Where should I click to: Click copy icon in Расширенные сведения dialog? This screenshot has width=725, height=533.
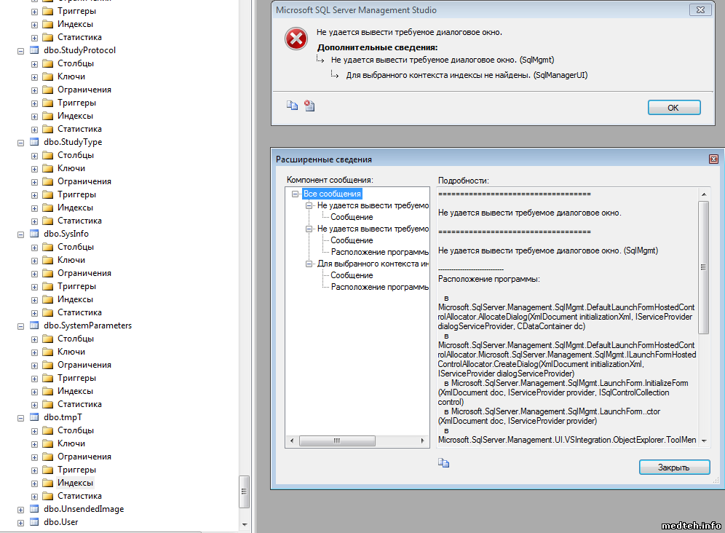pyautogui.click(x=443, y=462)
